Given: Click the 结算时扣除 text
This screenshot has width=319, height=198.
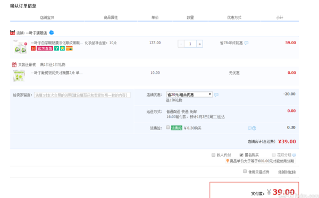Looking at the screenshot, I should (287, 172).
